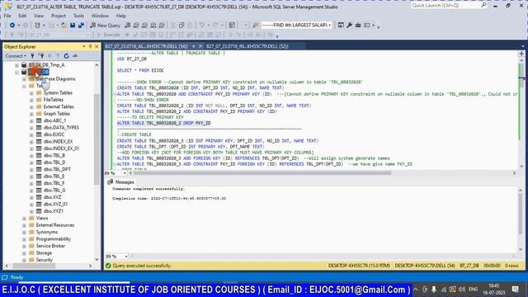Expand the Database Diagrams folder
This screenshot has height=297, width=528.
[24, 79]
